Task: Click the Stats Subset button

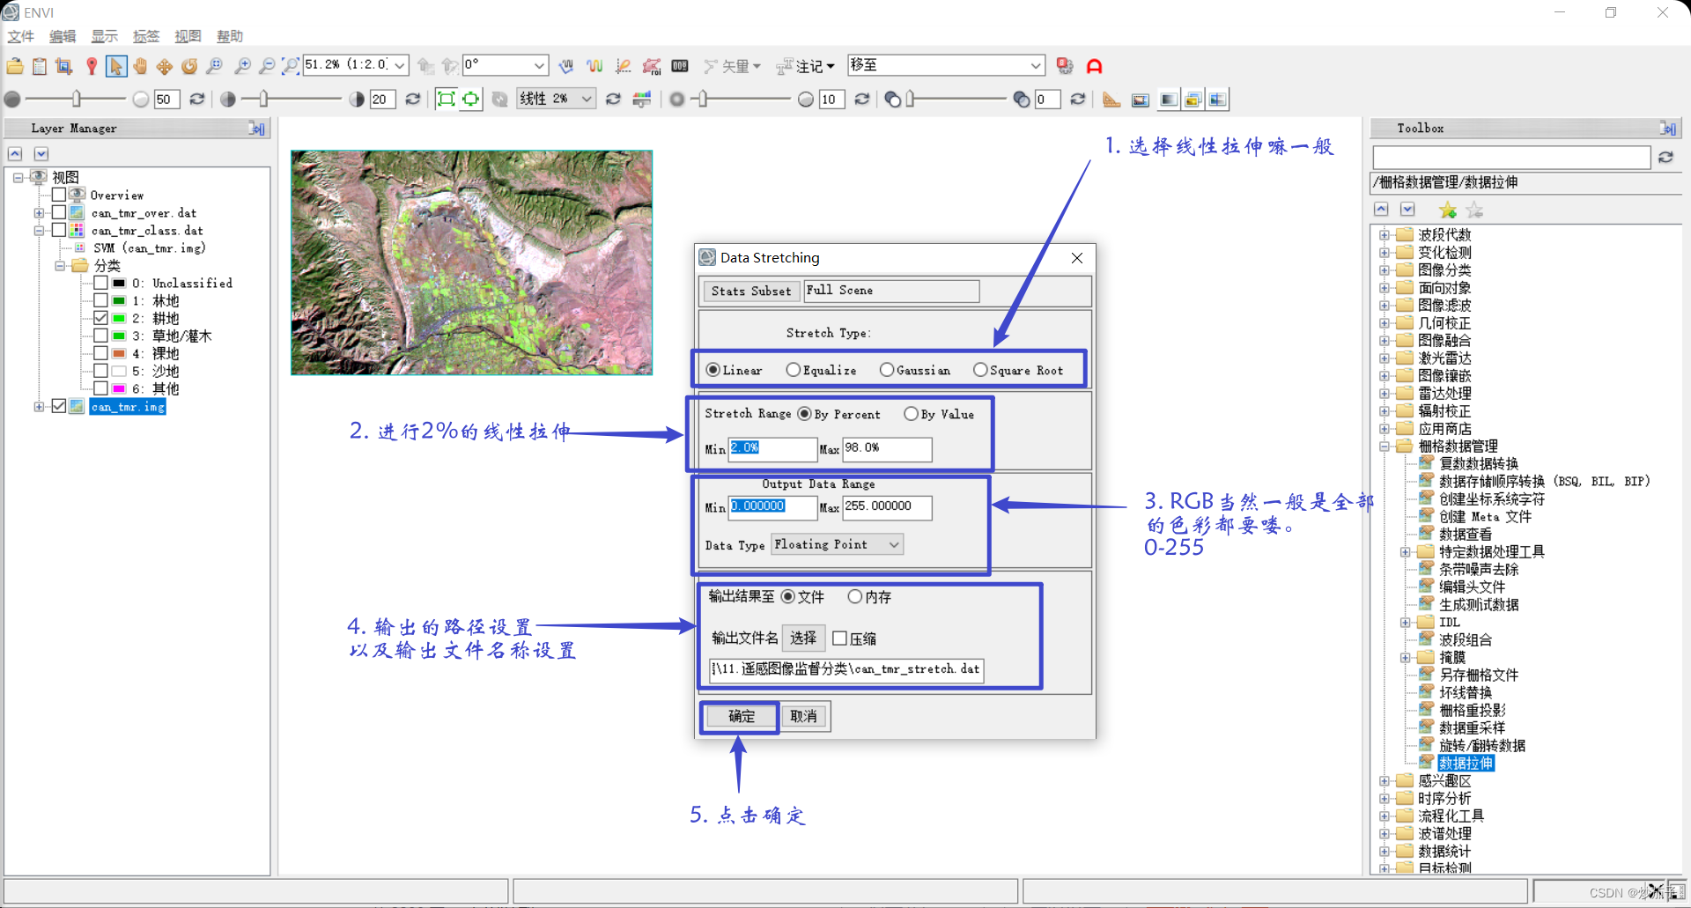Action: [x=751, y=291]
